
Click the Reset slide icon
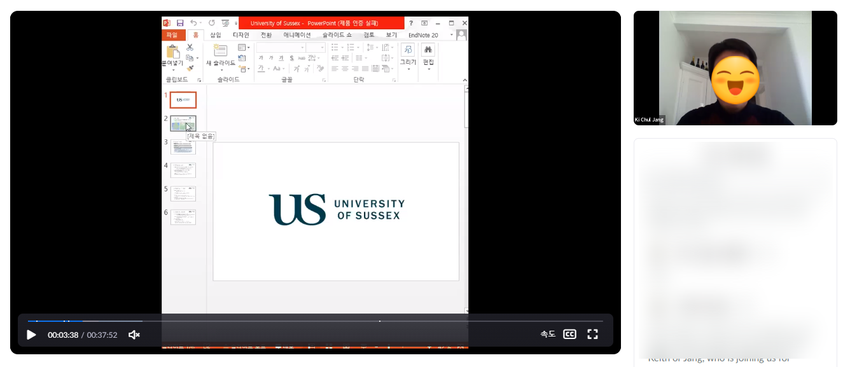[242, 58]
